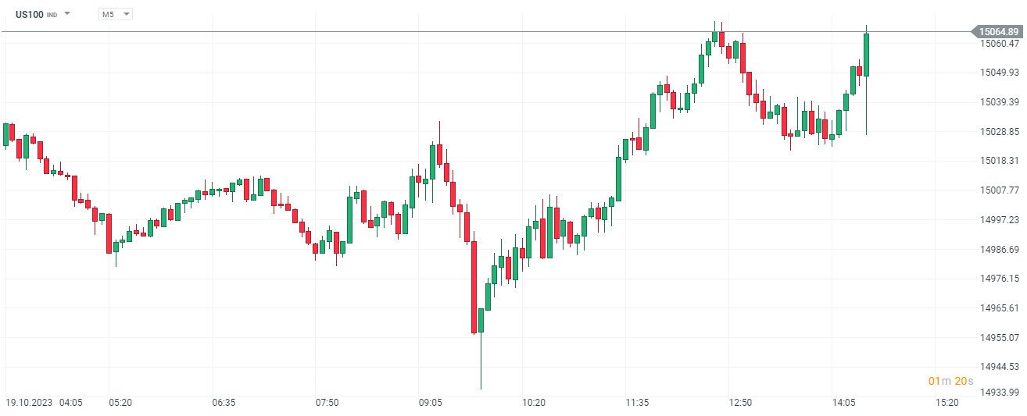Click the 14933.99 price axis label
This screenshot has width=1027, height=416.
click(999, 392)
